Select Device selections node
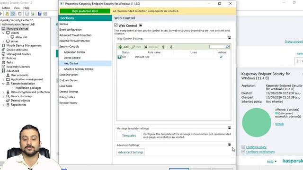 tap(17, 50)
